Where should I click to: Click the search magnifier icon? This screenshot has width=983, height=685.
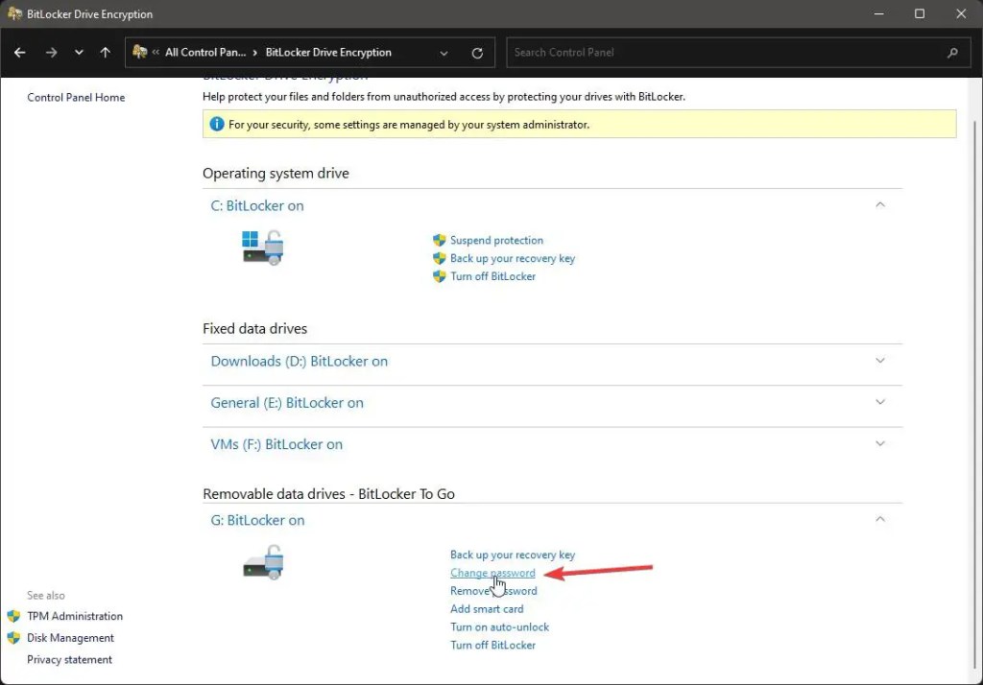click(x=952, y=53)
